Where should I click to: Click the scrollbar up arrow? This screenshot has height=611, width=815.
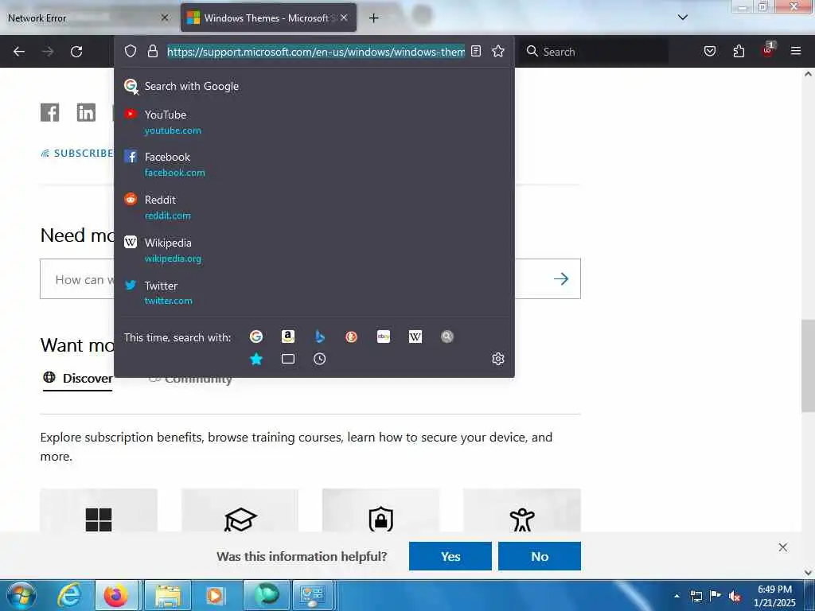(808, 74)
